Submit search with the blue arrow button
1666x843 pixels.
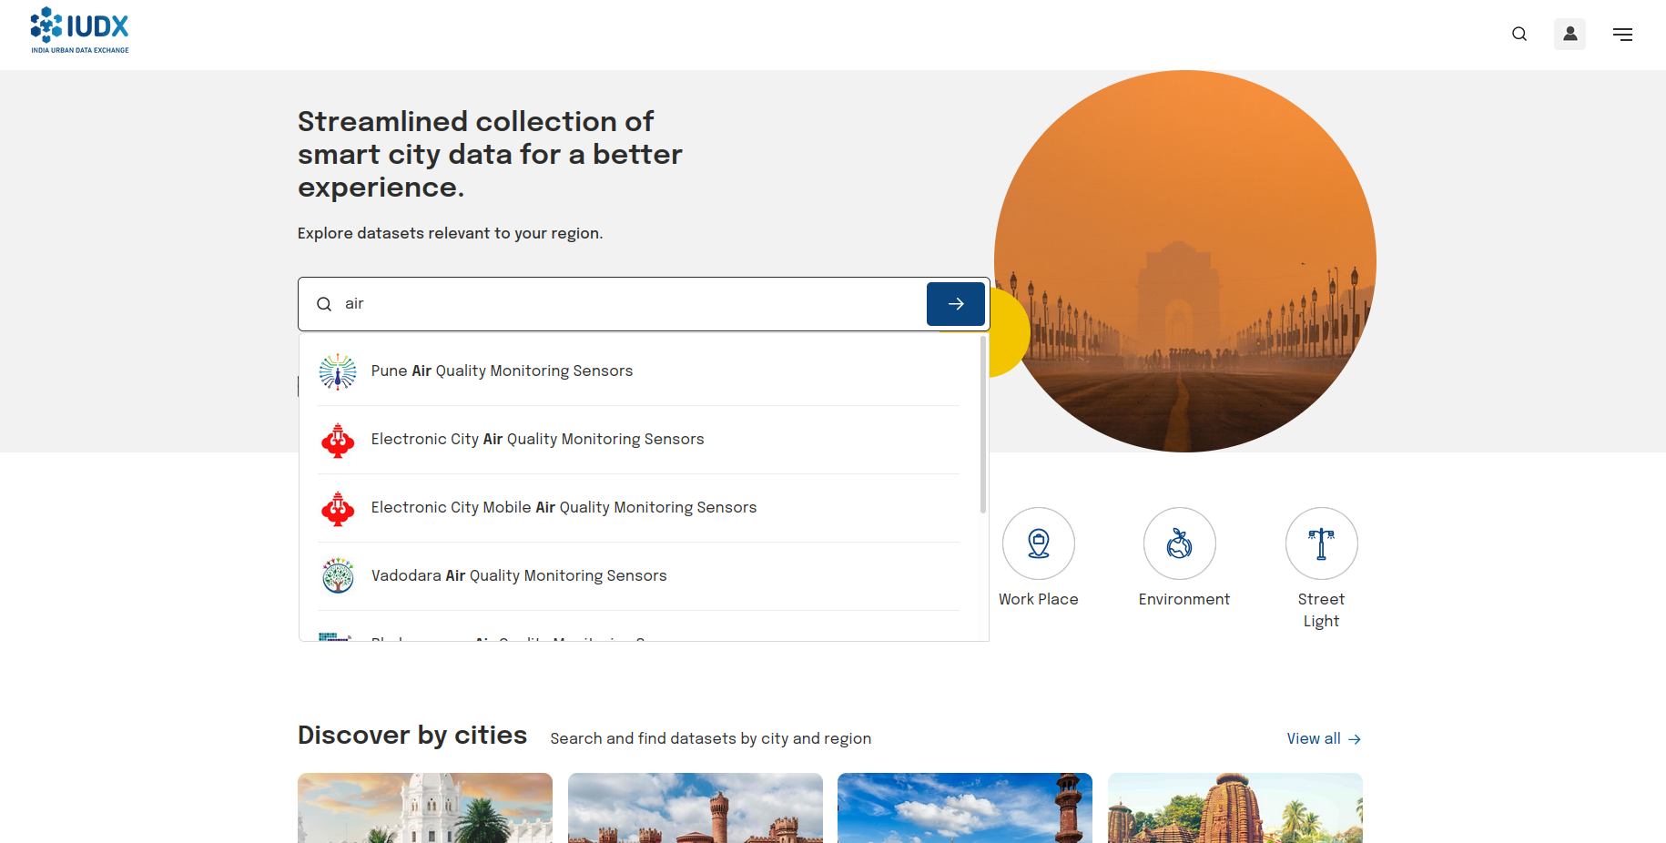point(955,304)
